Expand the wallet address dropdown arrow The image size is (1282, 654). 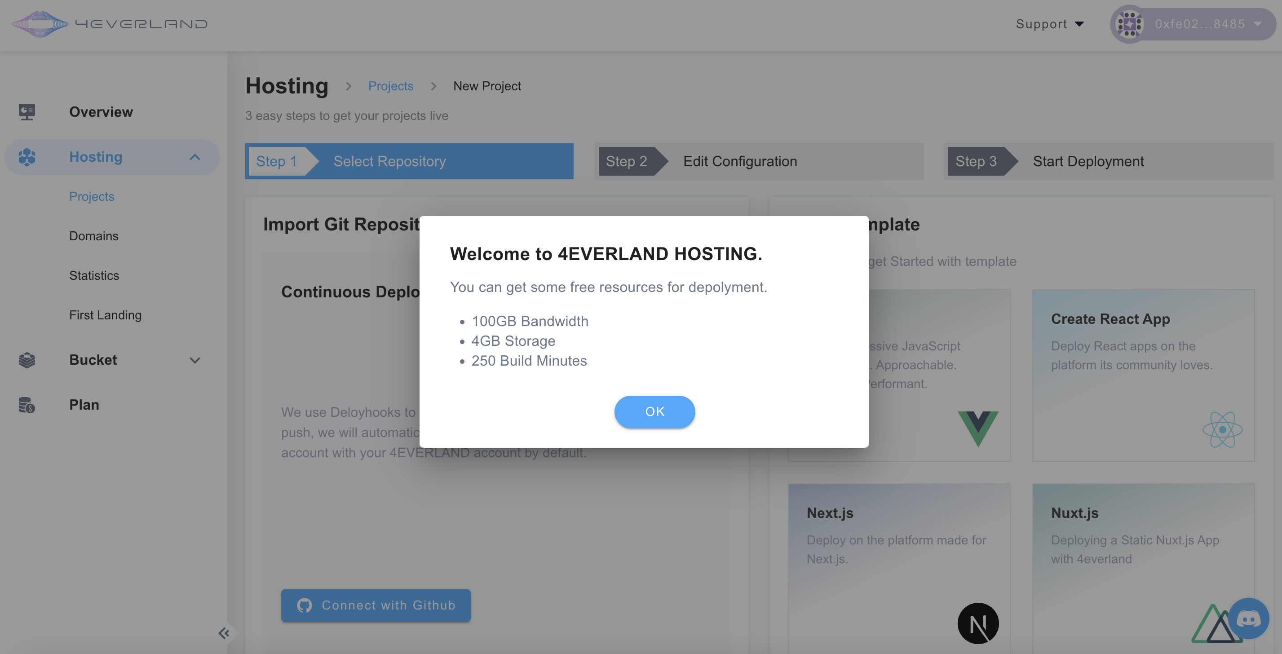(x=1258, y=24)
